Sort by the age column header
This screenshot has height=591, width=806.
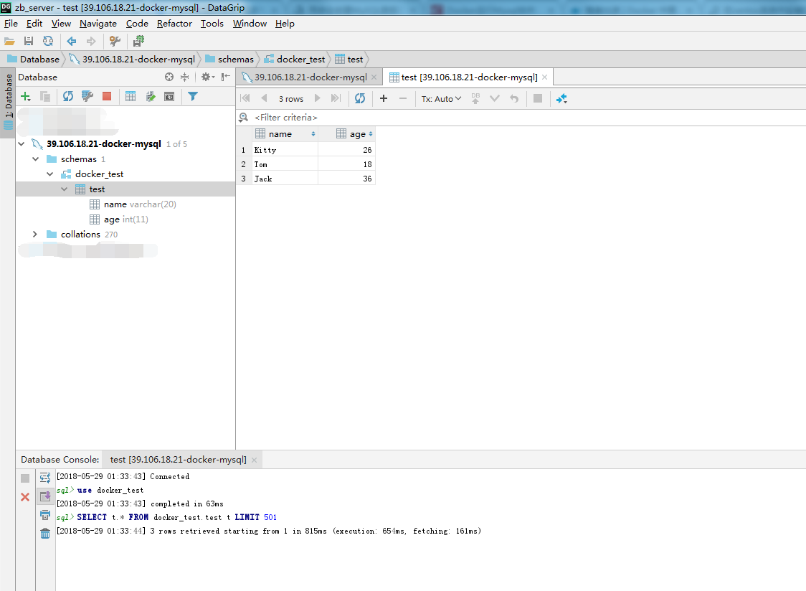[x=347, y=133]
